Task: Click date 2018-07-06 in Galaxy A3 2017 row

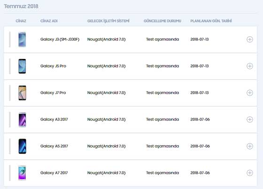Action: (200, 119)
